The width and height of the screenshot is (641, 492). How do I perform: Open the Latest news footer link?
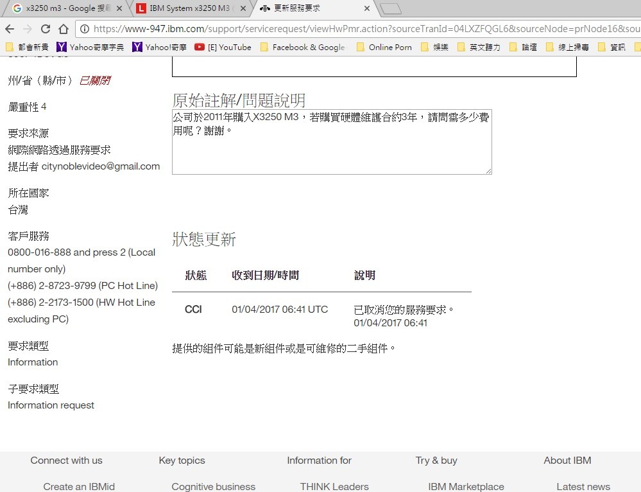pos(583,487)
